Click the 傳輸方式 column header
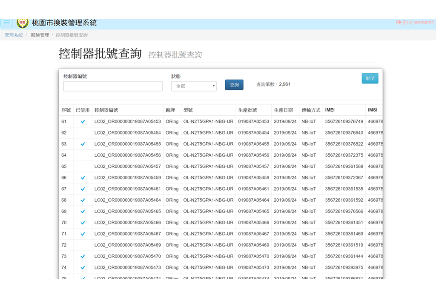 coord(311,110)
